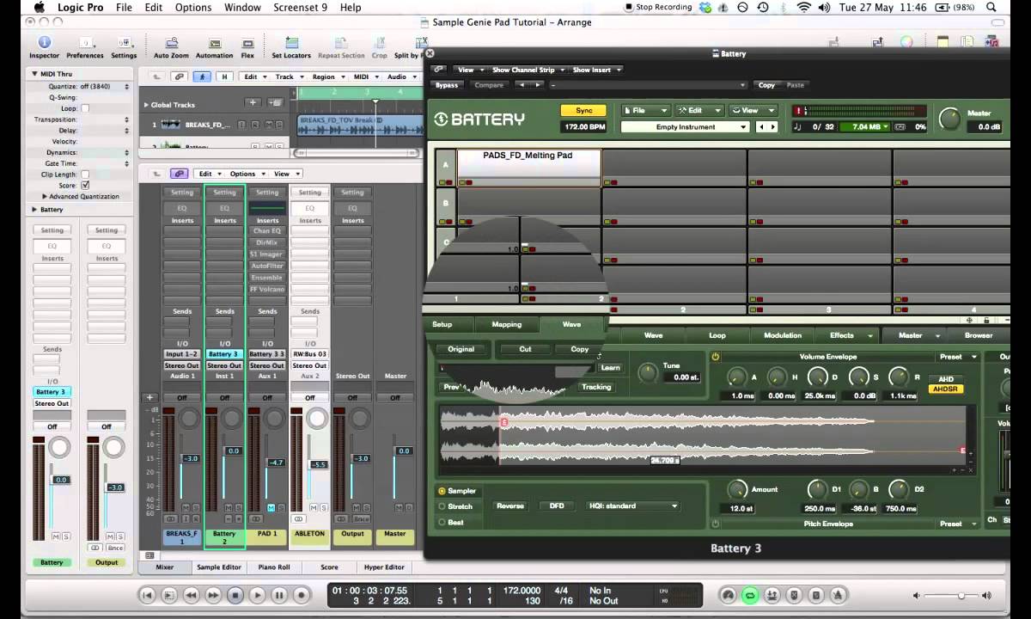
Task: Expand Advanced Quantization in the Inspector
Action: tap(45, 197)
